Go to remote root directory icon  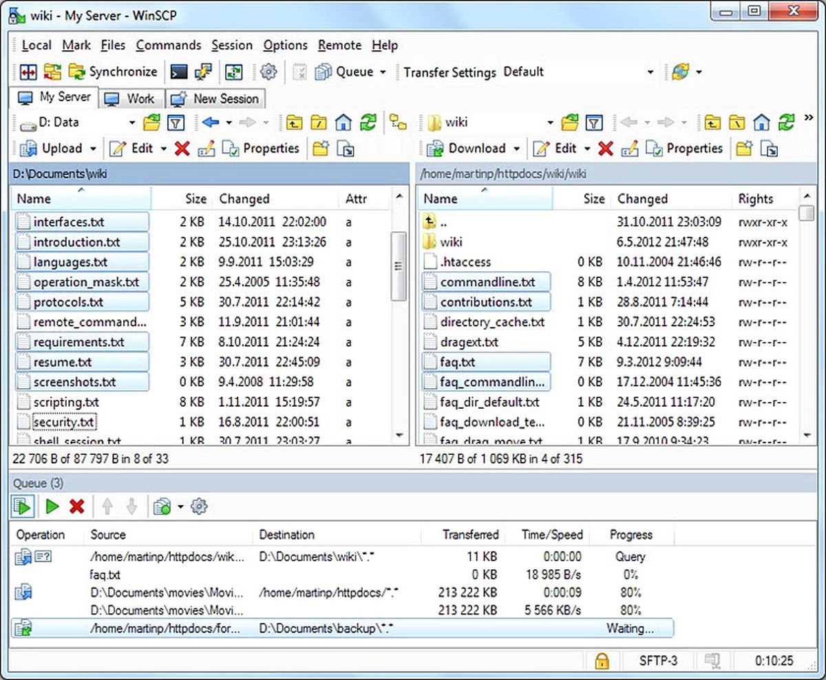tap(737, 123)
